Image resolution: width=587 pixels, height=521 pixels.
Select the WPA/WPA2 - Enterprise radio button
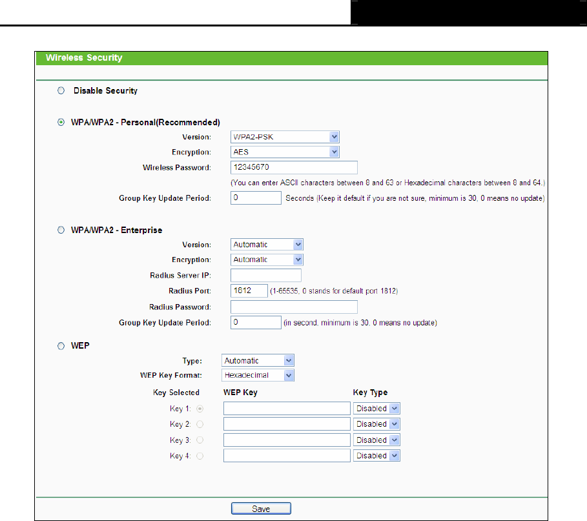coord(61,230)
